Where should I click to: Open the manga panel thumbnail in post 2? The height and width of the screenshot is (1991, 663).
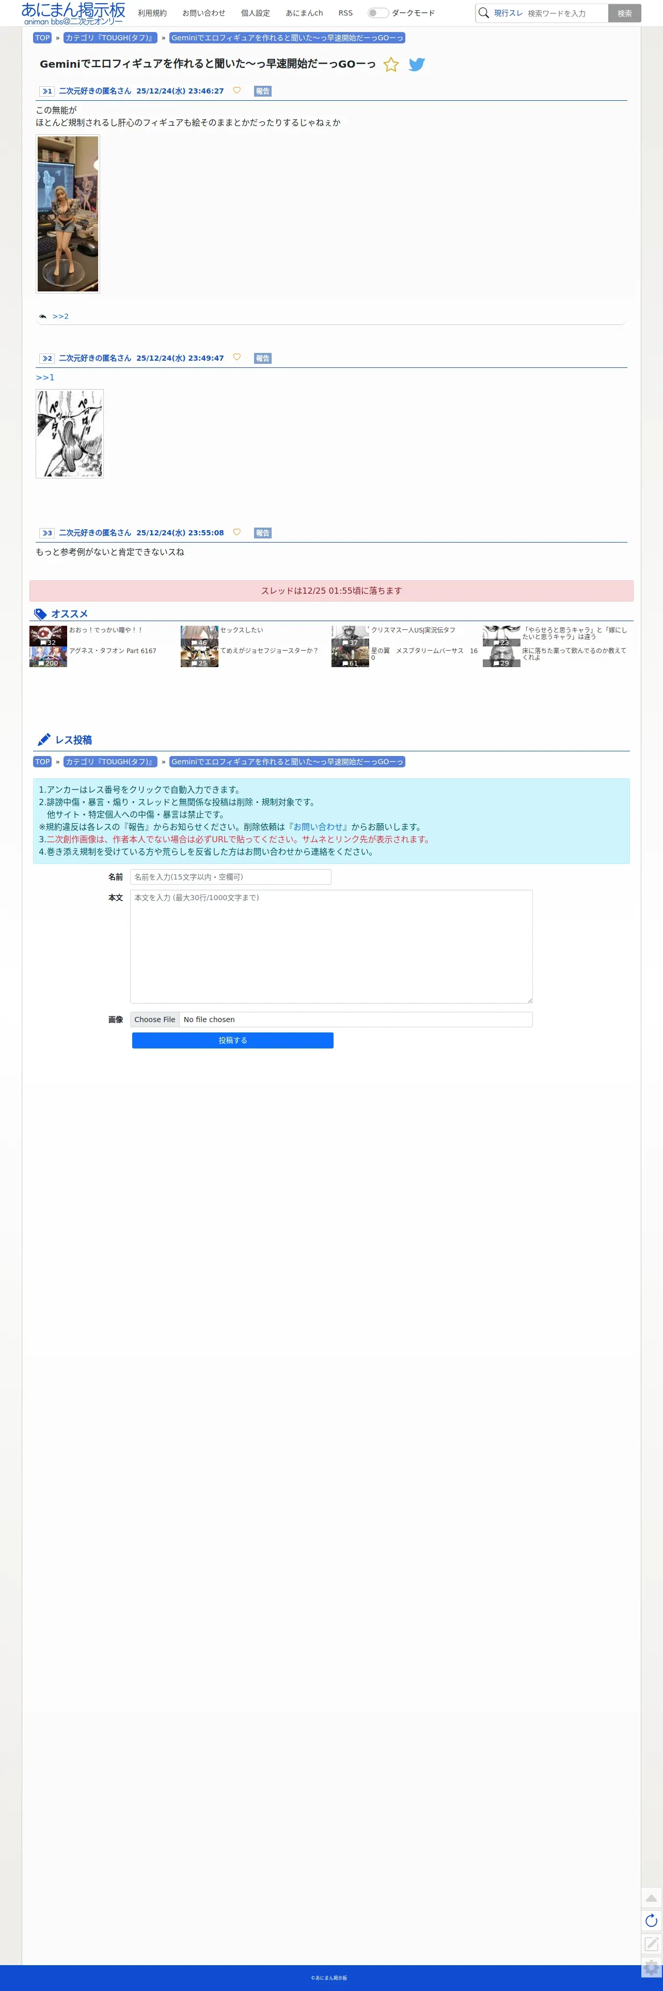point(70,434)
